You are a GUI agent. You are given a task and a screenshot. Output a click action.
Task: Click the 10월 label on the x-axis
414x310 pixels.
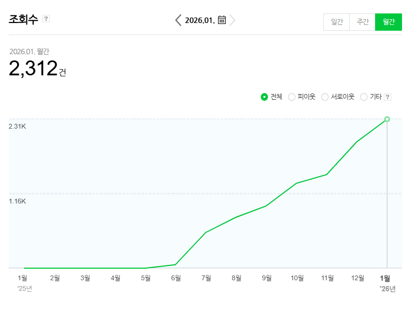point(297,278)
